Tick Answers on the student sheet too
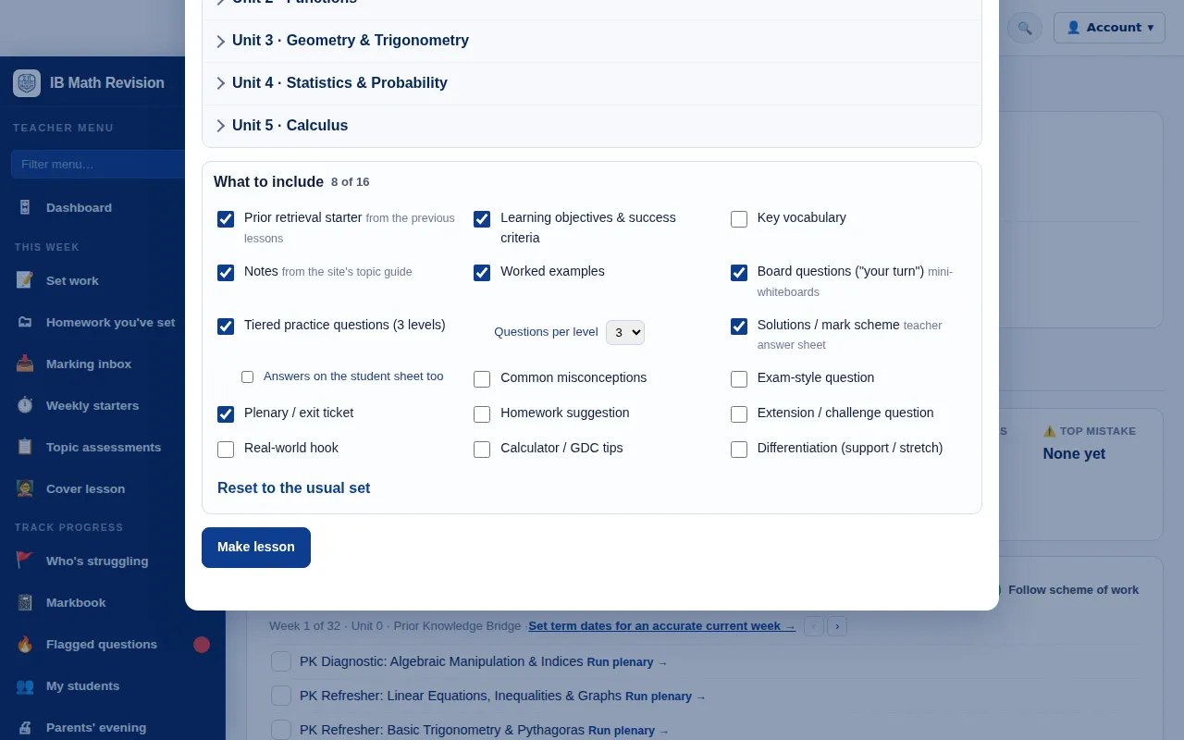The width and height of the screenshot is (1184, 740). 247,376
